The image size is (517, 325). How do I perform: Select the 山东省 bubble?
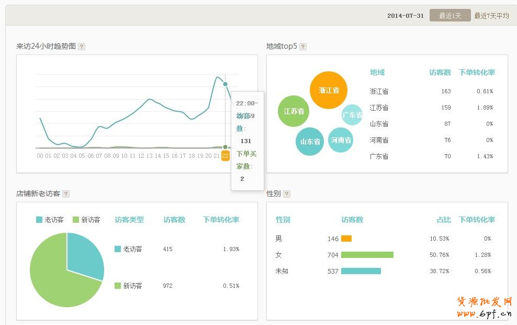point(309,140)
